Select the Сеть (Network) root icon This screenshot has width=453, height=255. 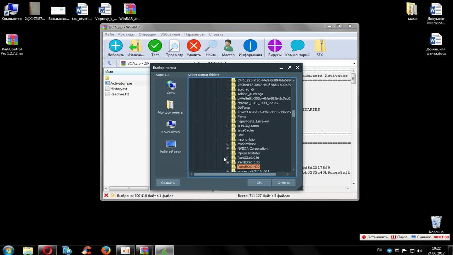171,85
